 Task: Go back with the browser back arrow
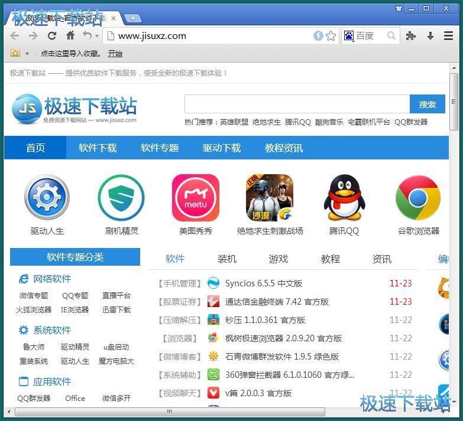point(14,36)
